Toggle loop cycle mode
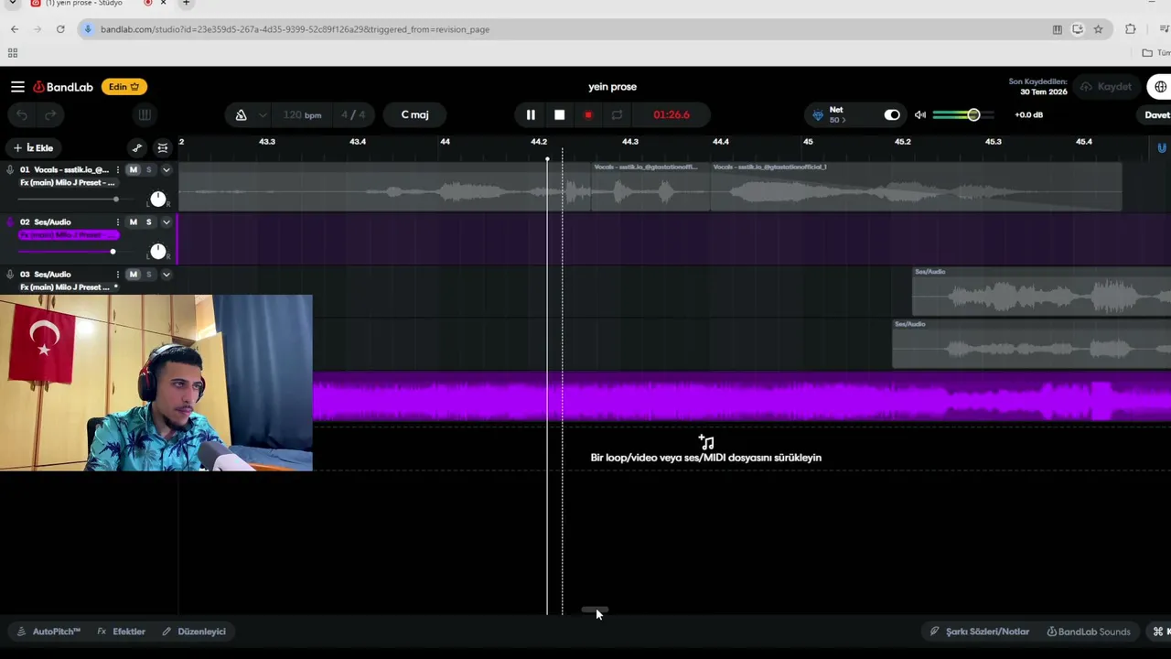 tap(617, 115)
